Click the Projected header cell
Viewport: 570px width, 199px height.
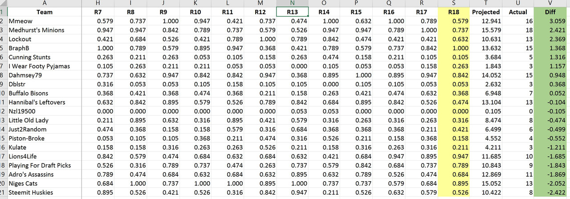point(485,12)
